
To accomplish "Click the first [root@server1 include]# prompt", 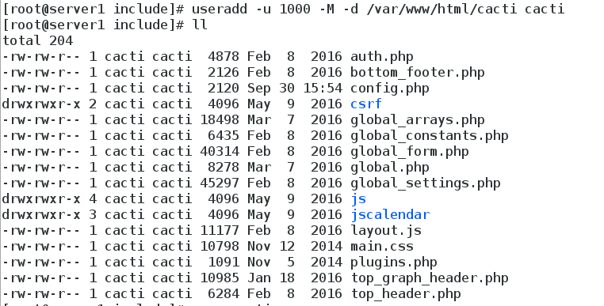I will (x=93, y=9).
